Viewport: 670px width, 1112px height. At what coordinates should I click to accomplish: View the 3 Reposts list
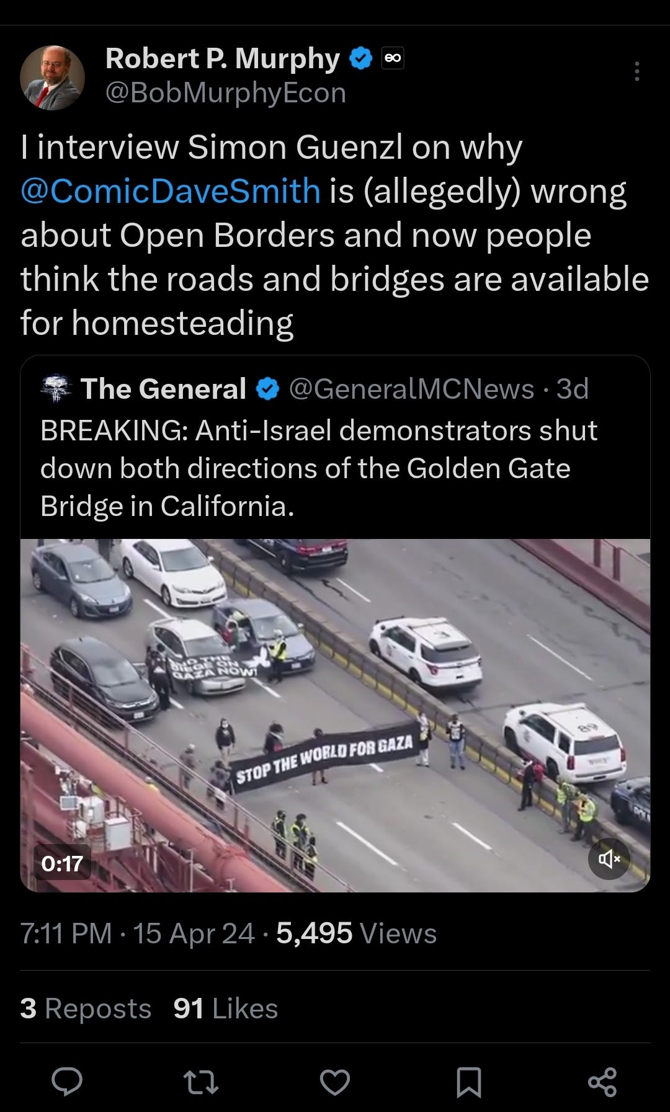86,1008
